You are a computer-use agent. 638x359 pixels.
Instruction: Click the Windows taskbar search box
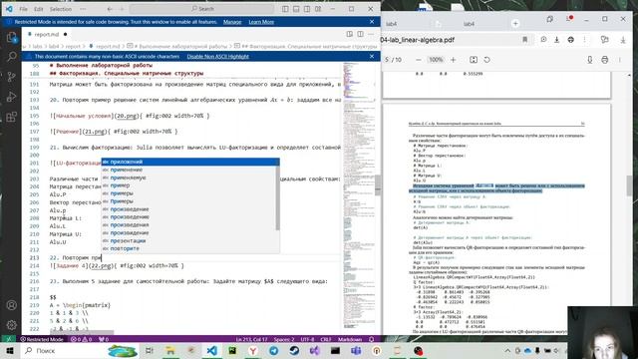coord(80,350)
